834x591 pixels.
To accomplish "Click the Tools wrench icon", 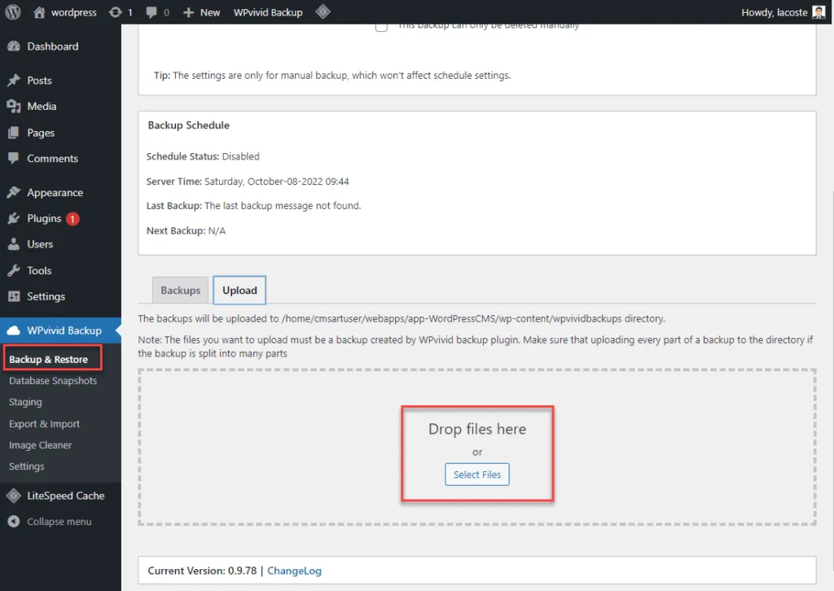I will point(14,270).
